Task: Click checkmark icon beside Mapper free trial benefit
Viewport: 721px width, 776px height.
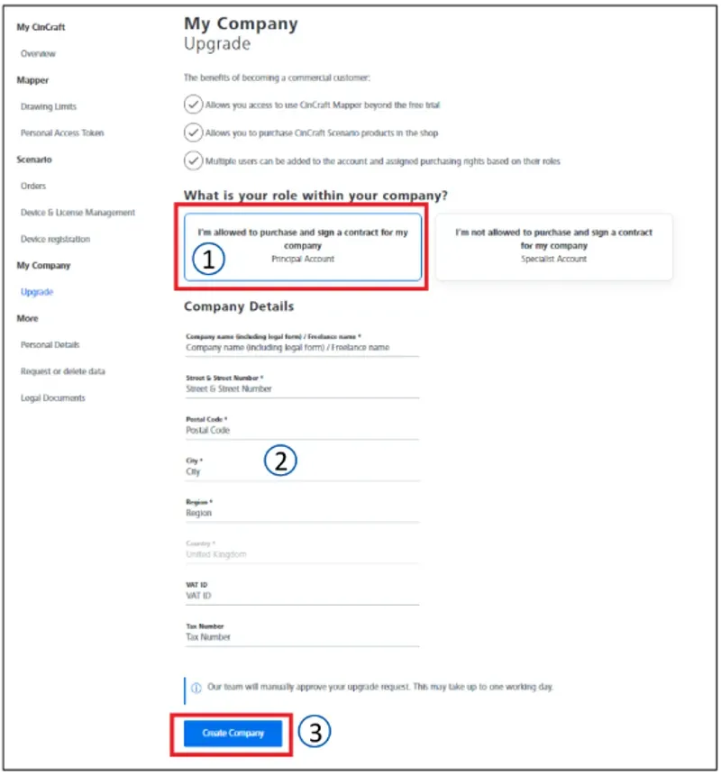Action: [x=193, y=105]
